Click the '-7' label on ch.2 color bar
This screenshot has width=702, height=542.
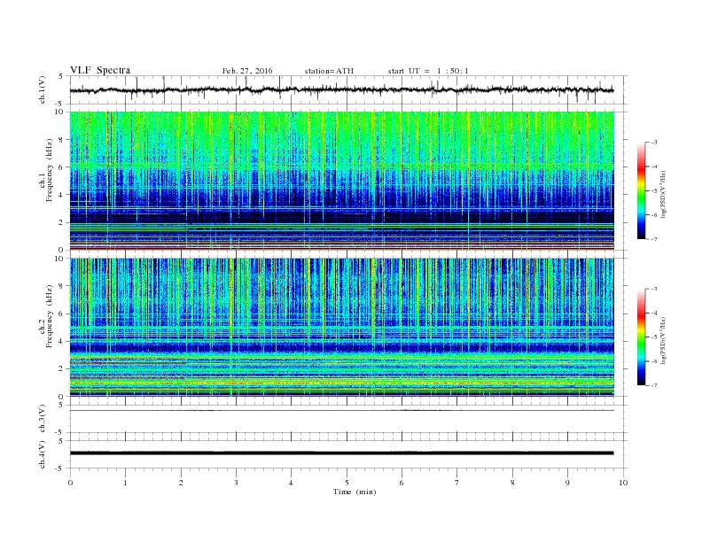[x=653, y=385]
